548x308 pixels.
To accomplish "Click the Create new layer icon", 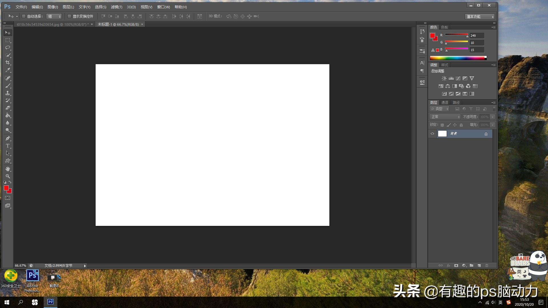I will 479,266.
